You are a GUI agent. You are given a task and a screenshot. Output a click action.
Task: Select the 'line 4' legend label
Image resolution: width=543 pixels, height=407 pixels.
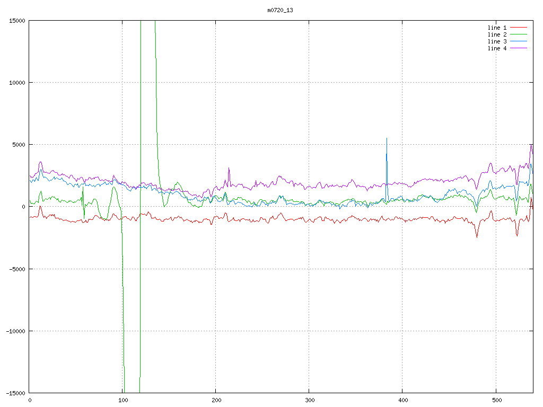[497, 48]
